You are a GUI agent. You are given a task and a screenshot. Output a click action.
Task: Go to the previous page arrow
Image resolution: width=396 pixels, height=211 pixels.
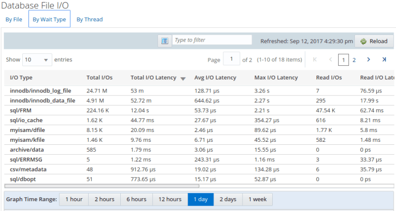[330, 60]
